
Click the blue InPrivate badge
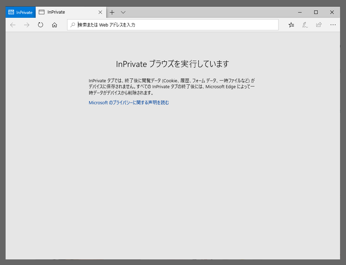click(21, 12)
